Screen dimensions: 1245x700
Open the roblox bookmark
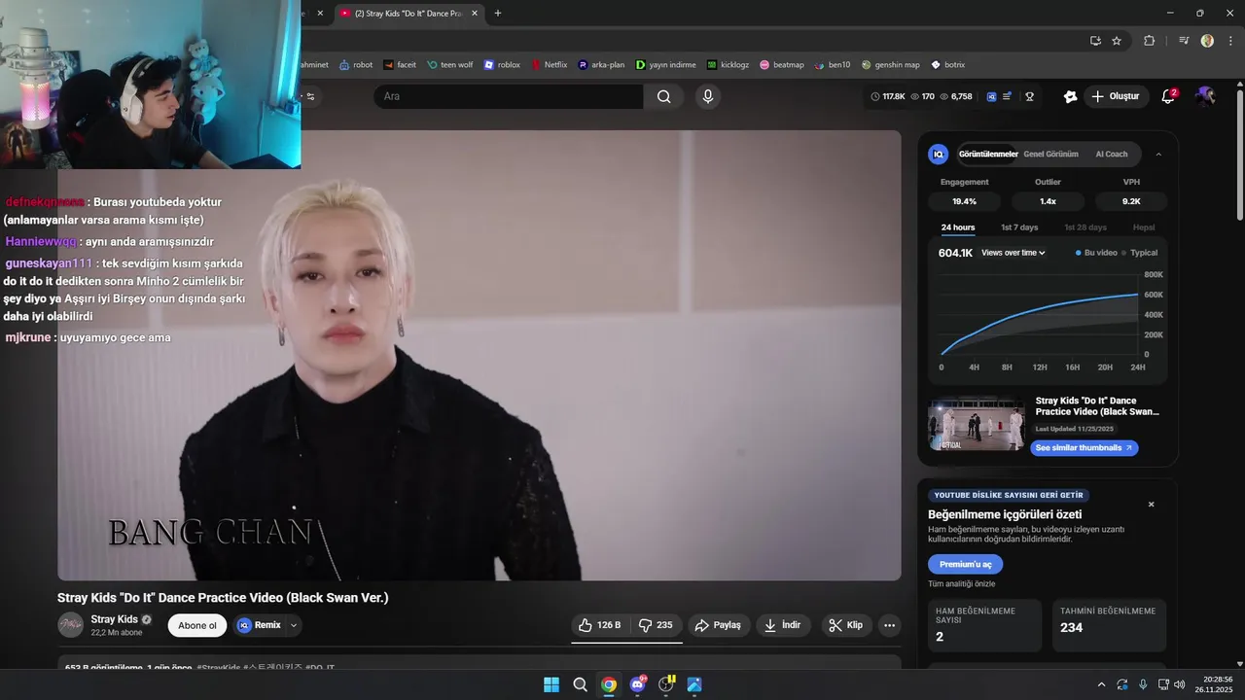pos(502,65)
